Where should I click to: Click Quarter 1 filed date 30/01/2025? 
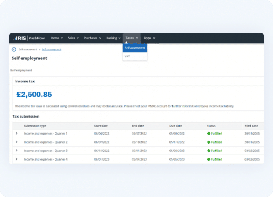pyautogui.click(x=252, y=133)
